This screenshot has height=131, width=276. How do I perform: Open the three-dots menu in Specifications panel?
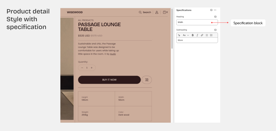(x=215, y=10)
